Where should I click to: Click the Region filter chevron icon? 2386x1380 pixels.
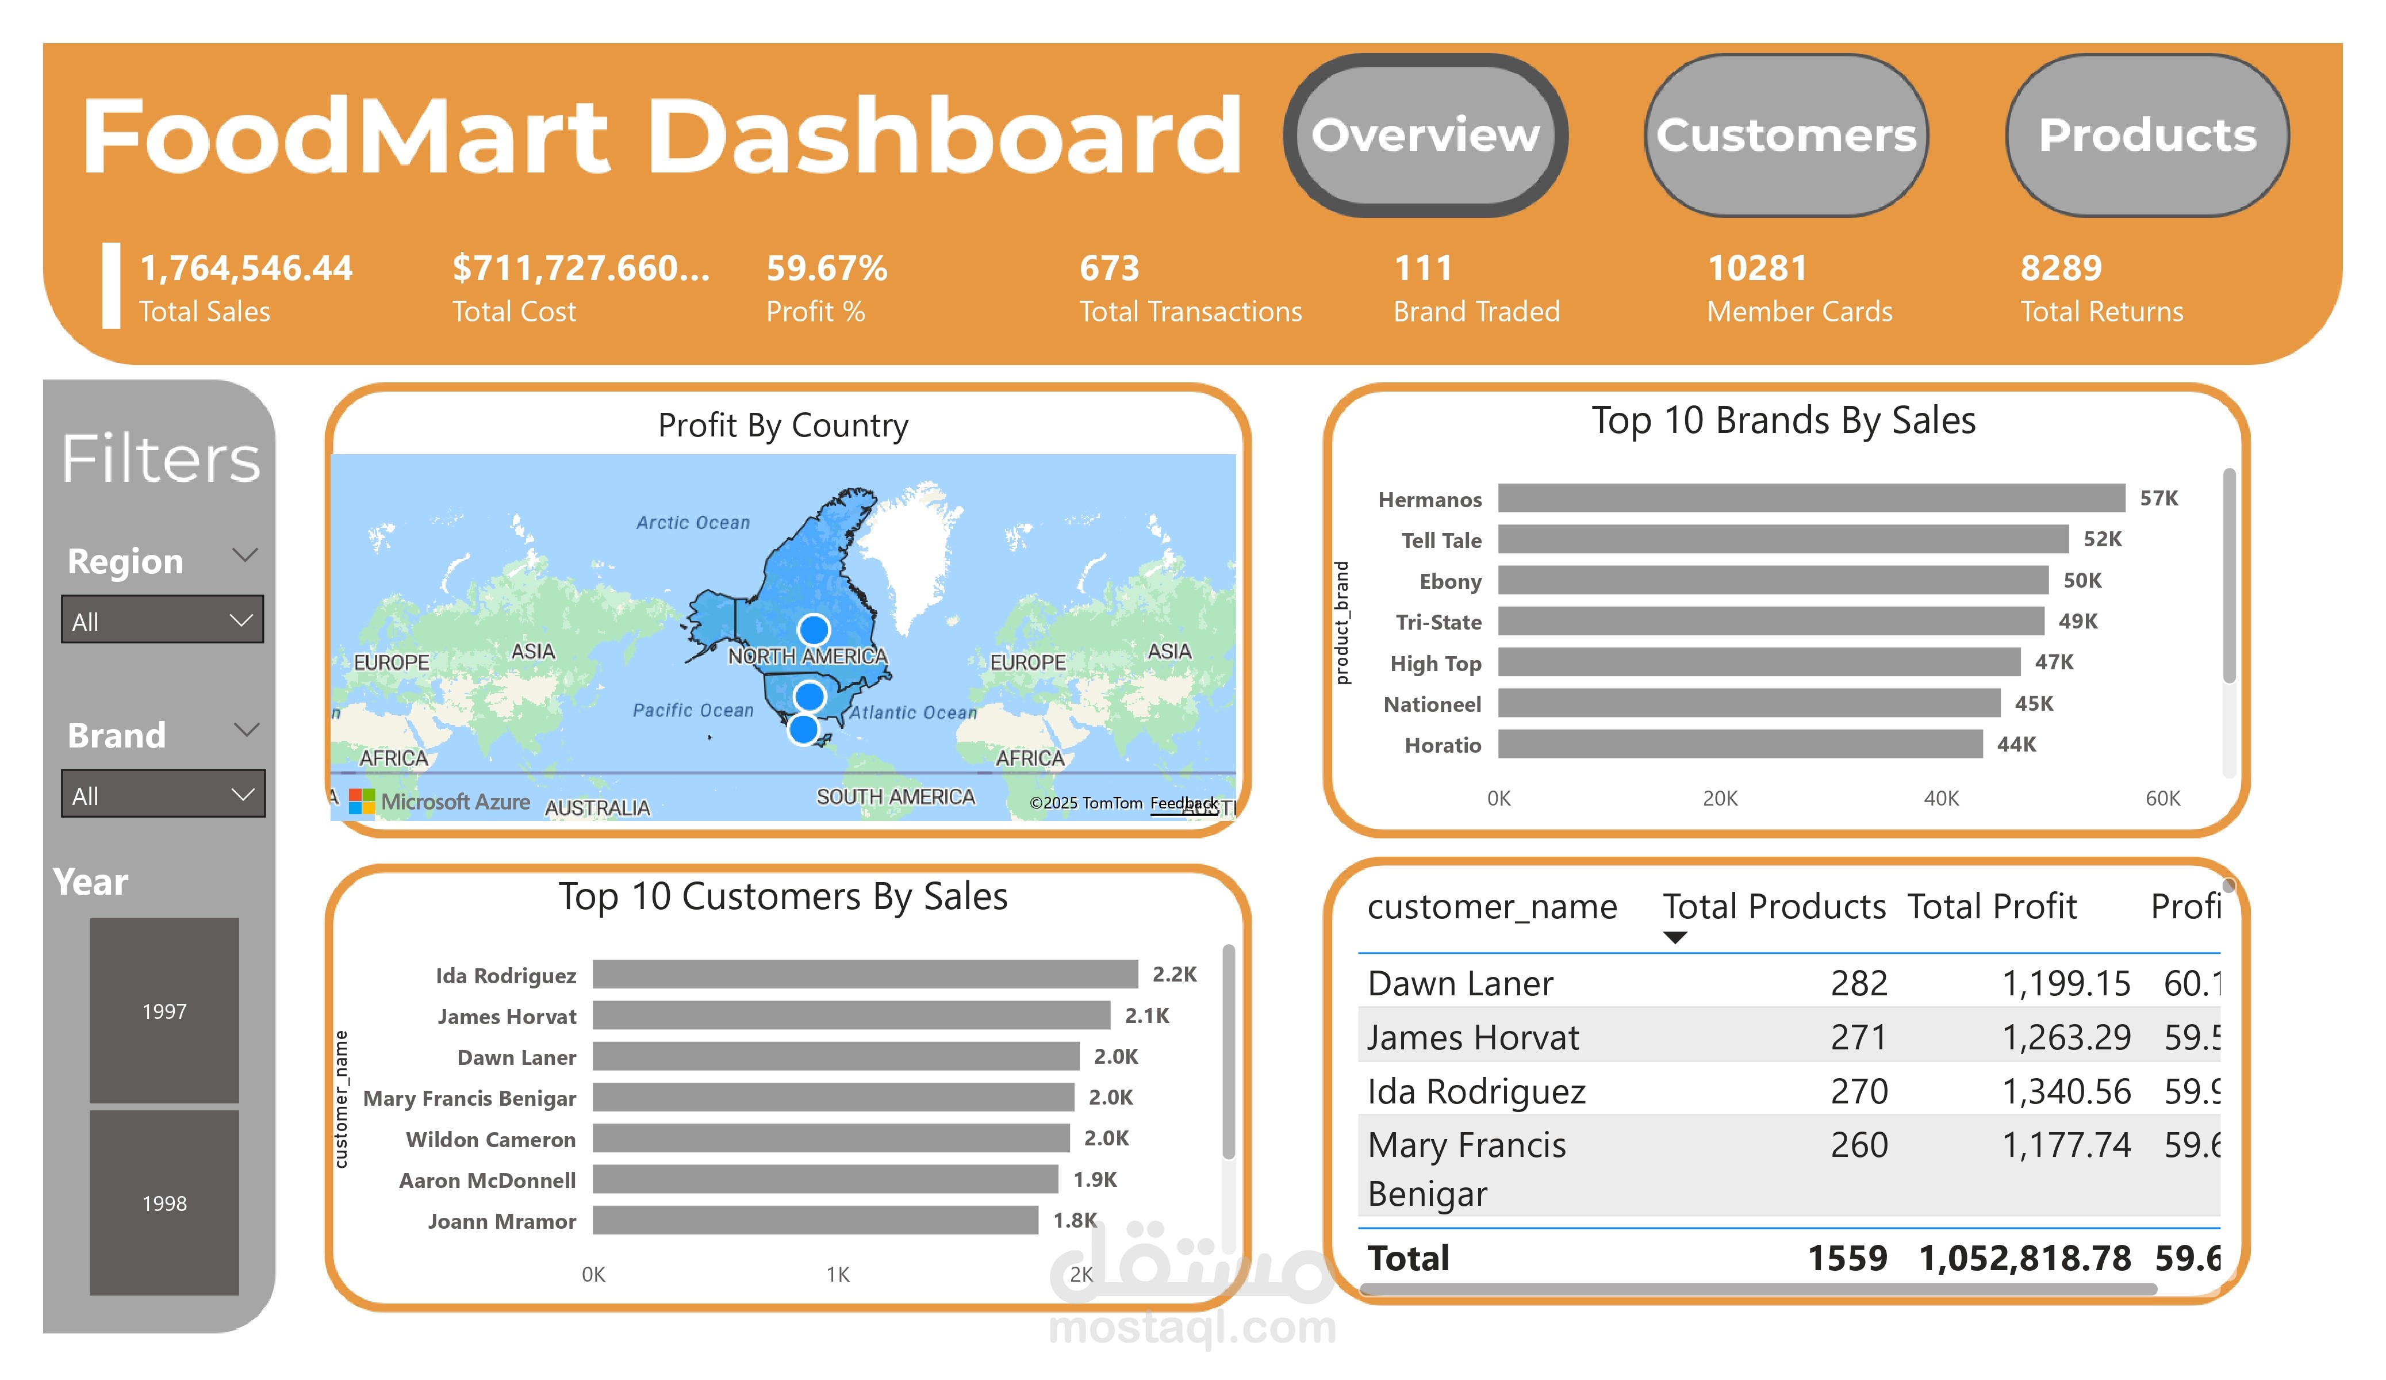pos(244,554)
